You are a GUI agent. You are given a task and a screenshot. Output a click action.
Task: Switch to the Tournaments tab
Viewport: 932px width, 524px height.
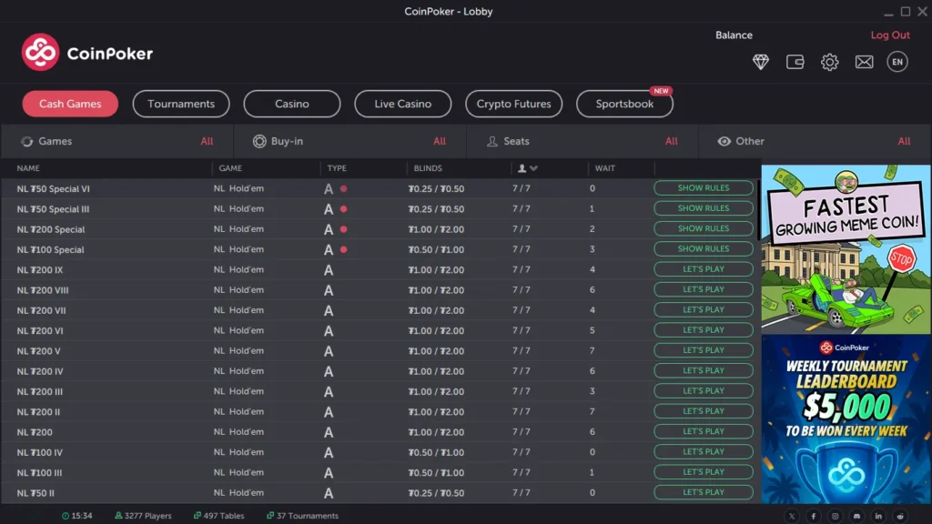181,104
